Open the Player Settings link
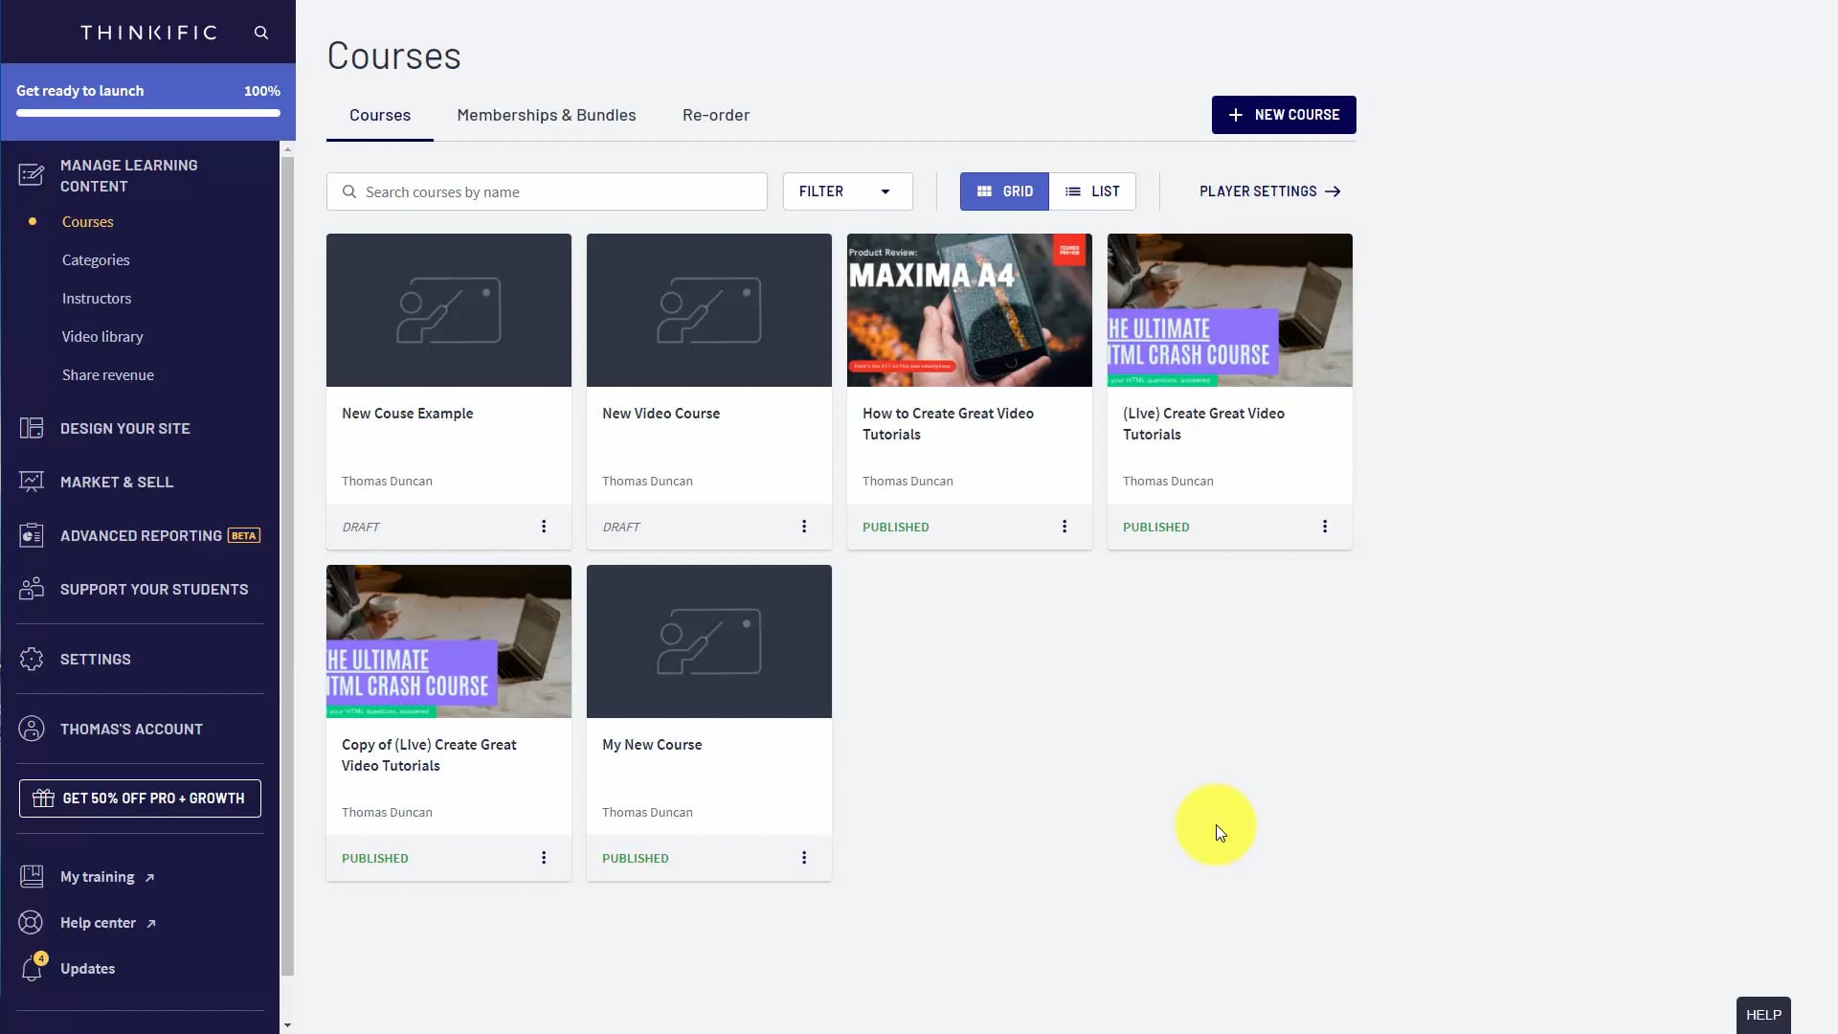 point(1269,191)
